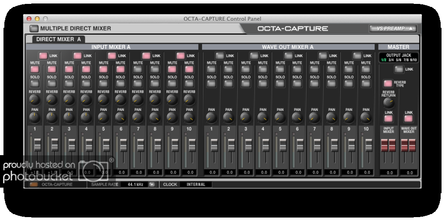Toggle master section top LINK button
Viewport: 445px width, 221px height.
click(400, 69)
